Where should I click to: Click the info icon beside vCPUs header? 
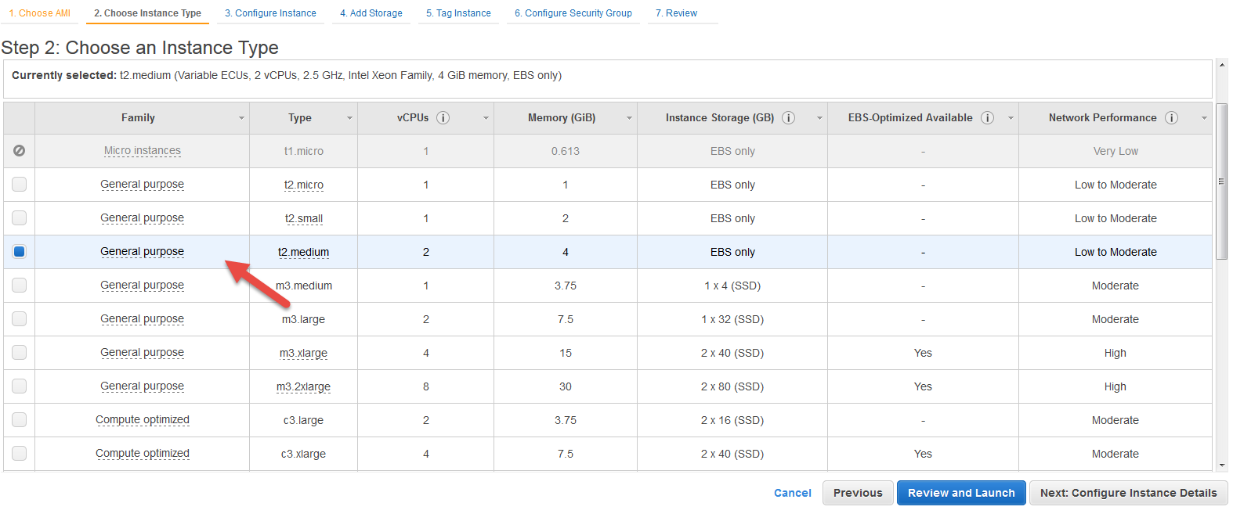click(x=443, y=118)
